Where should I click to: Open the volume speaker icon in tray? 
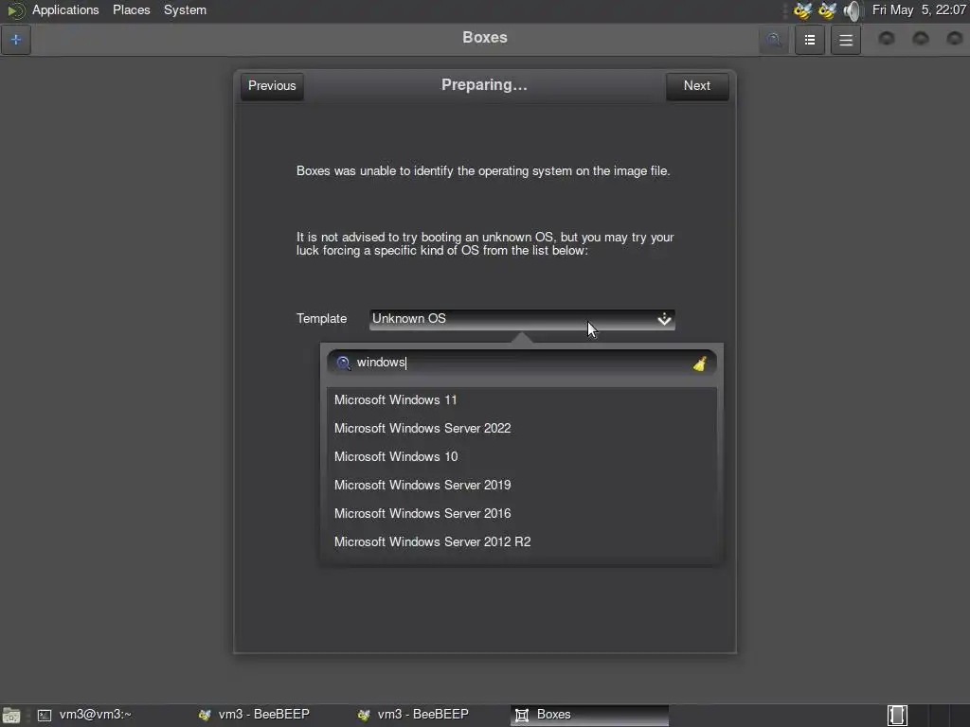coord(853,10)
